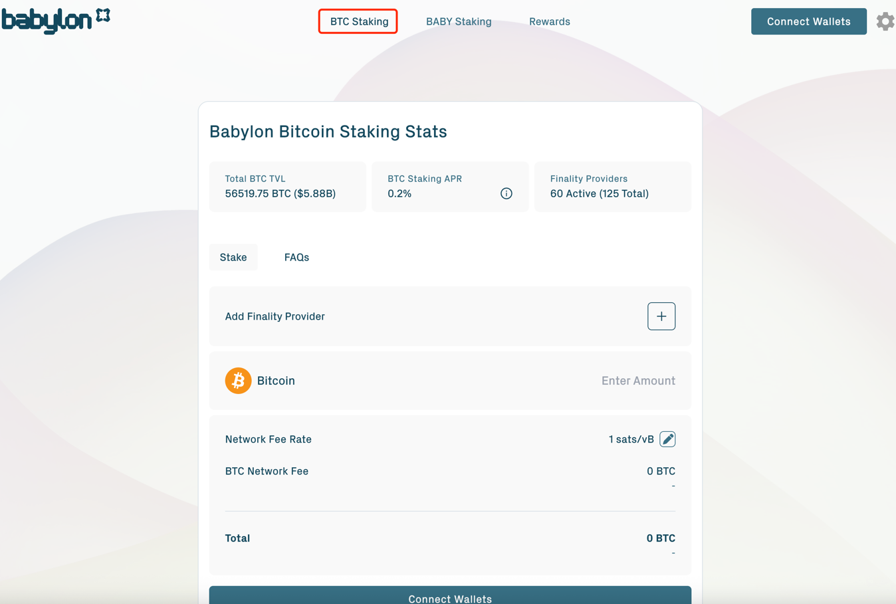Select the Stake tab
This screenshot has width=896, height=604.
click(x=233, y=257)
